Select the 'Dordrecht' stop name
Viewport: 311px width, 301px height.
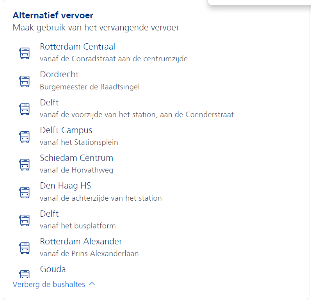(59, 75)
